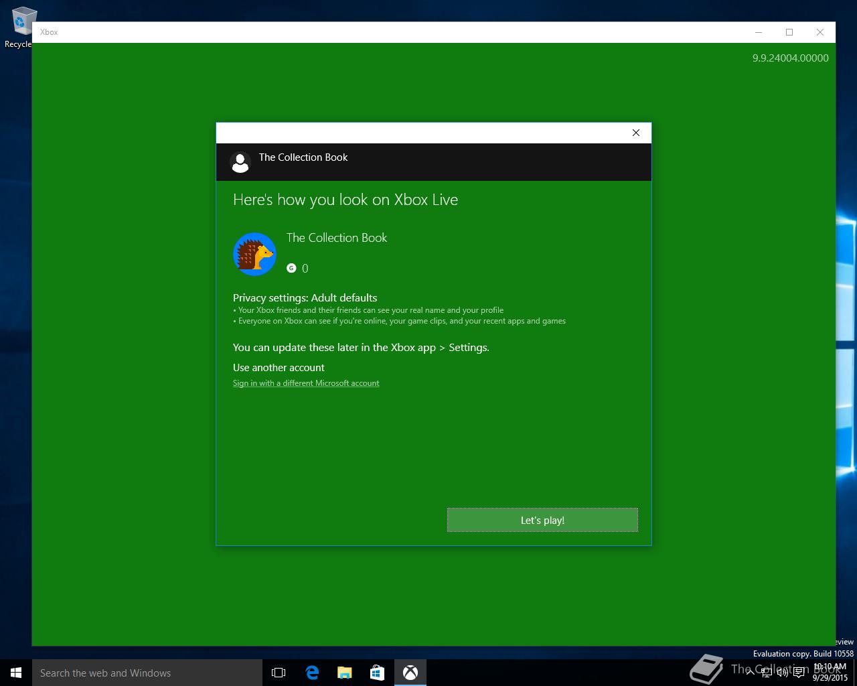The image size is (857, 686).
Task: Open the Recycle Bin desktop icon
Action: (x=20, y=27)
